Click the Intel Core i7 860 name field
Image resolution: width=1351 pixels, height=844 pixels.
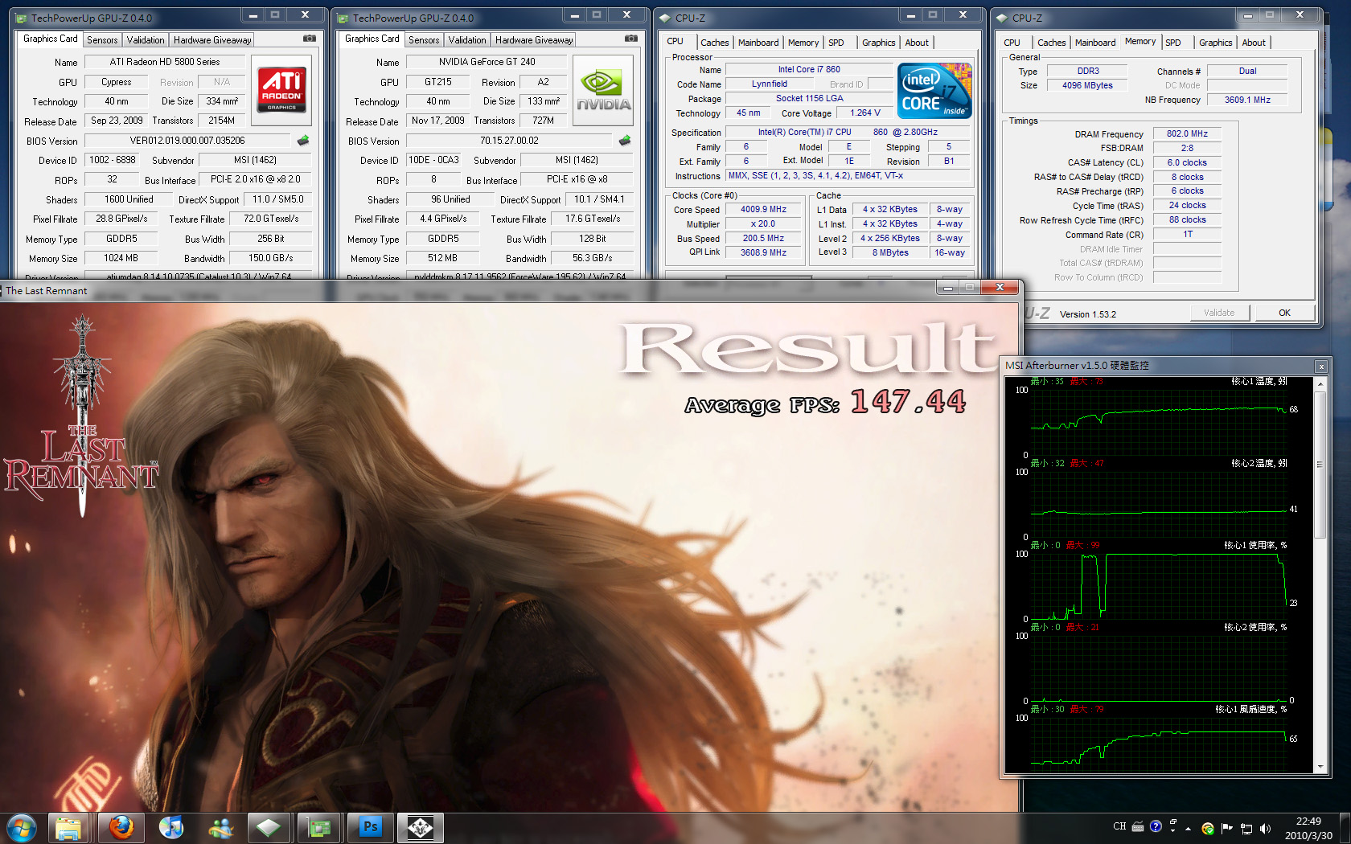(809, 69)
